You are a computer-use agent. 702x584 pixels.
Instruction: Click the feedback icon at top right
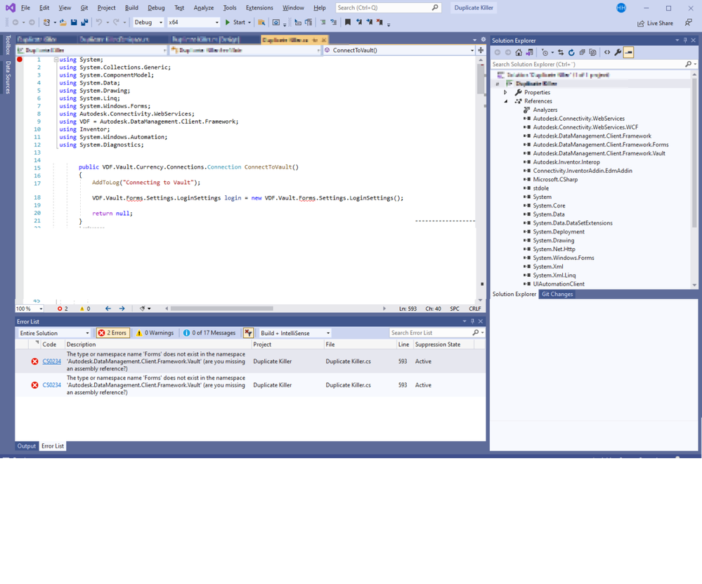pyautogui.click(x=689, y=22)
